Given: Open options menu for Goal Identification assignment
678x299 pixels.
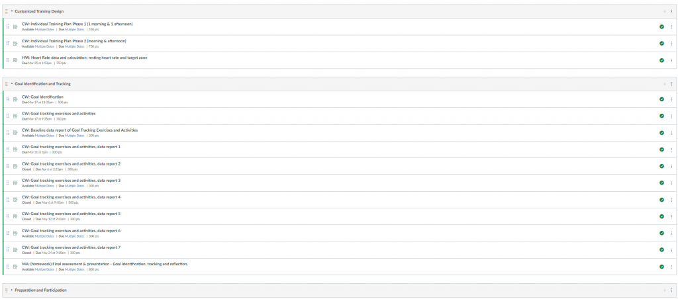Looking at the screenshot, I should [671, 99].
